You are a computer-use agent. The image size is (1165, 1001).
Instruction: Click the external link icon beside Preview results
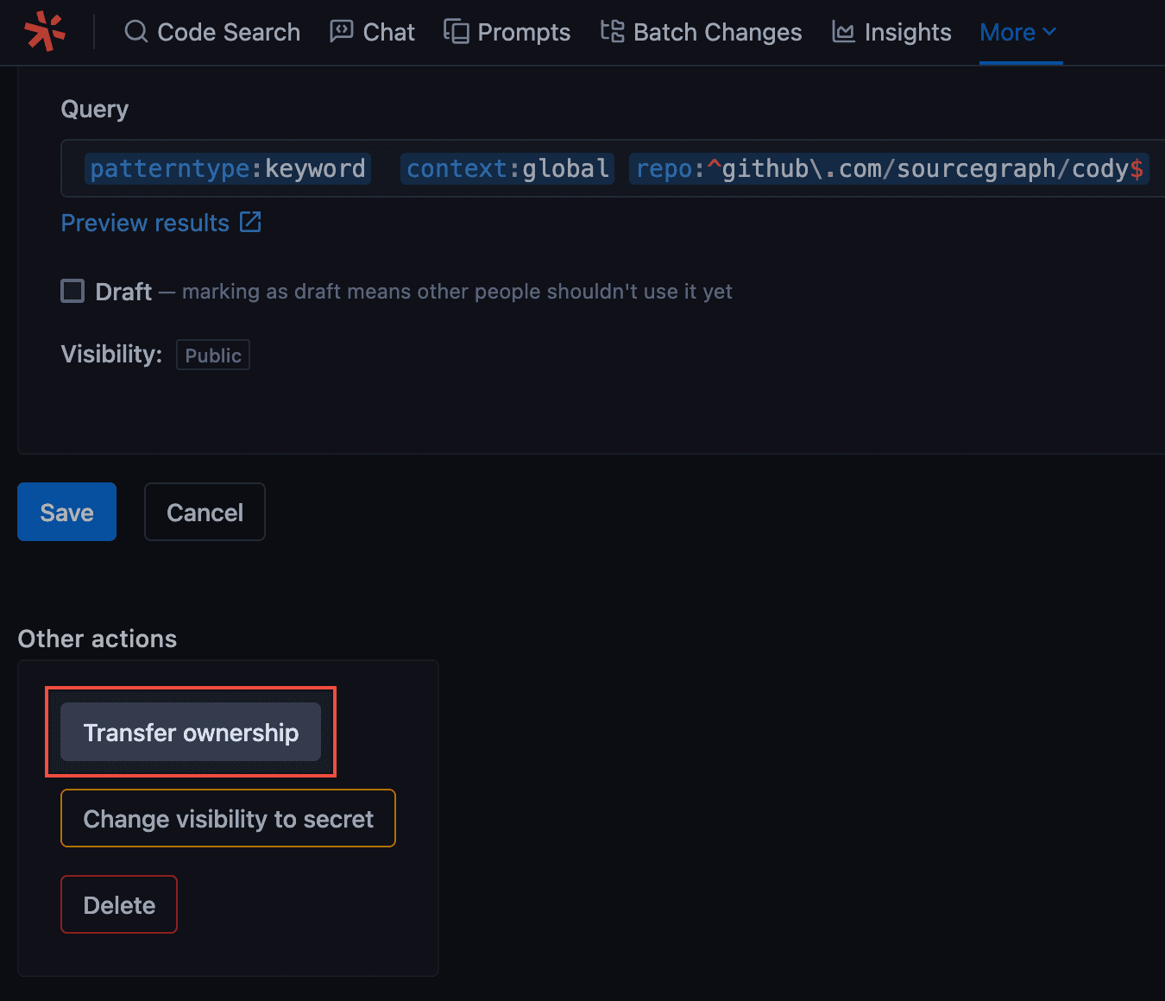click(250, 222)
